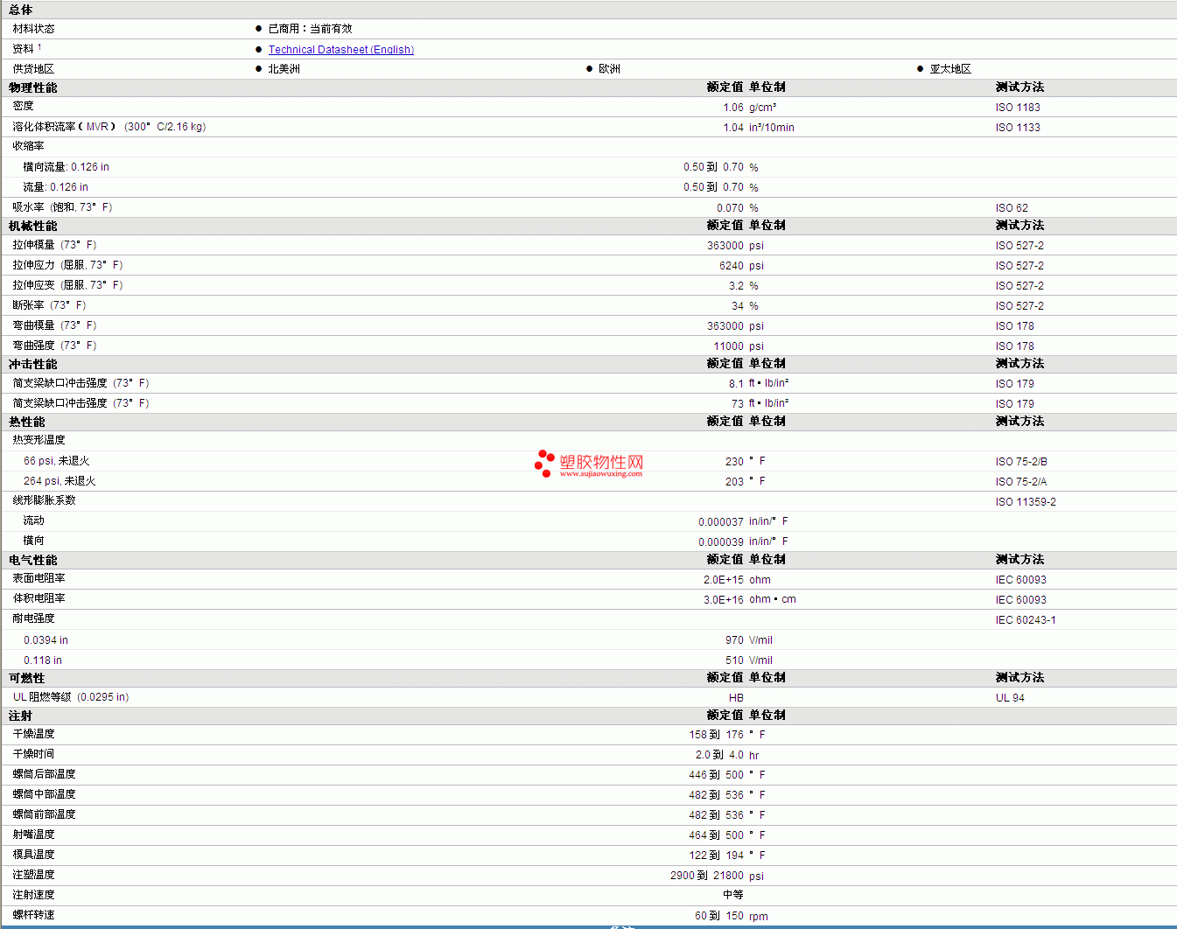Select the 热性能 section header

point(27,422)
